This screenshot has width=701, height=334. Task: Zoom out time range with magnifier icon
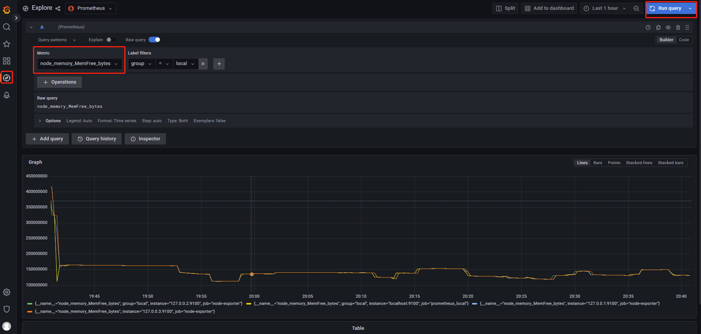click(636, 8)
